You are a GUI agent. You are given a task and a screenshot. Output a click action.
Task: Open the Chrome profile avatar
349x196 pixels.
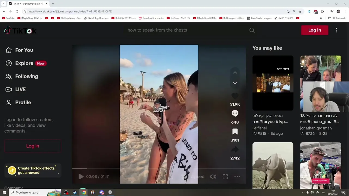338,11
